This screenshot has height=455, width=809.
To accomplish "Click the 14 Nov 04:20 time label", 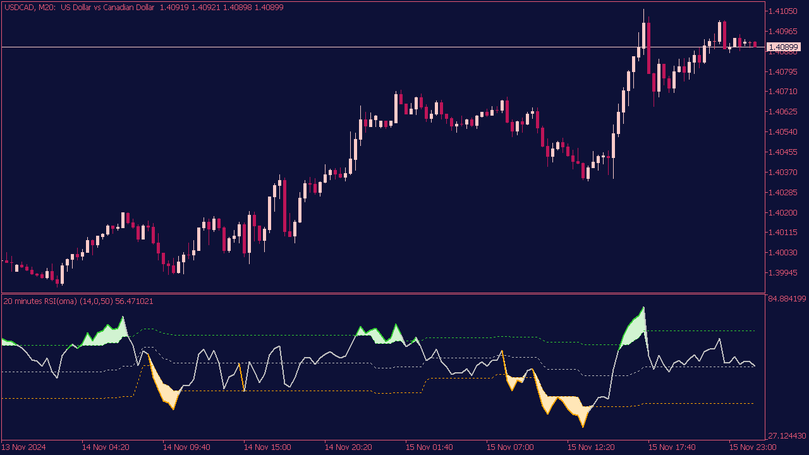I will click(106, 447).
